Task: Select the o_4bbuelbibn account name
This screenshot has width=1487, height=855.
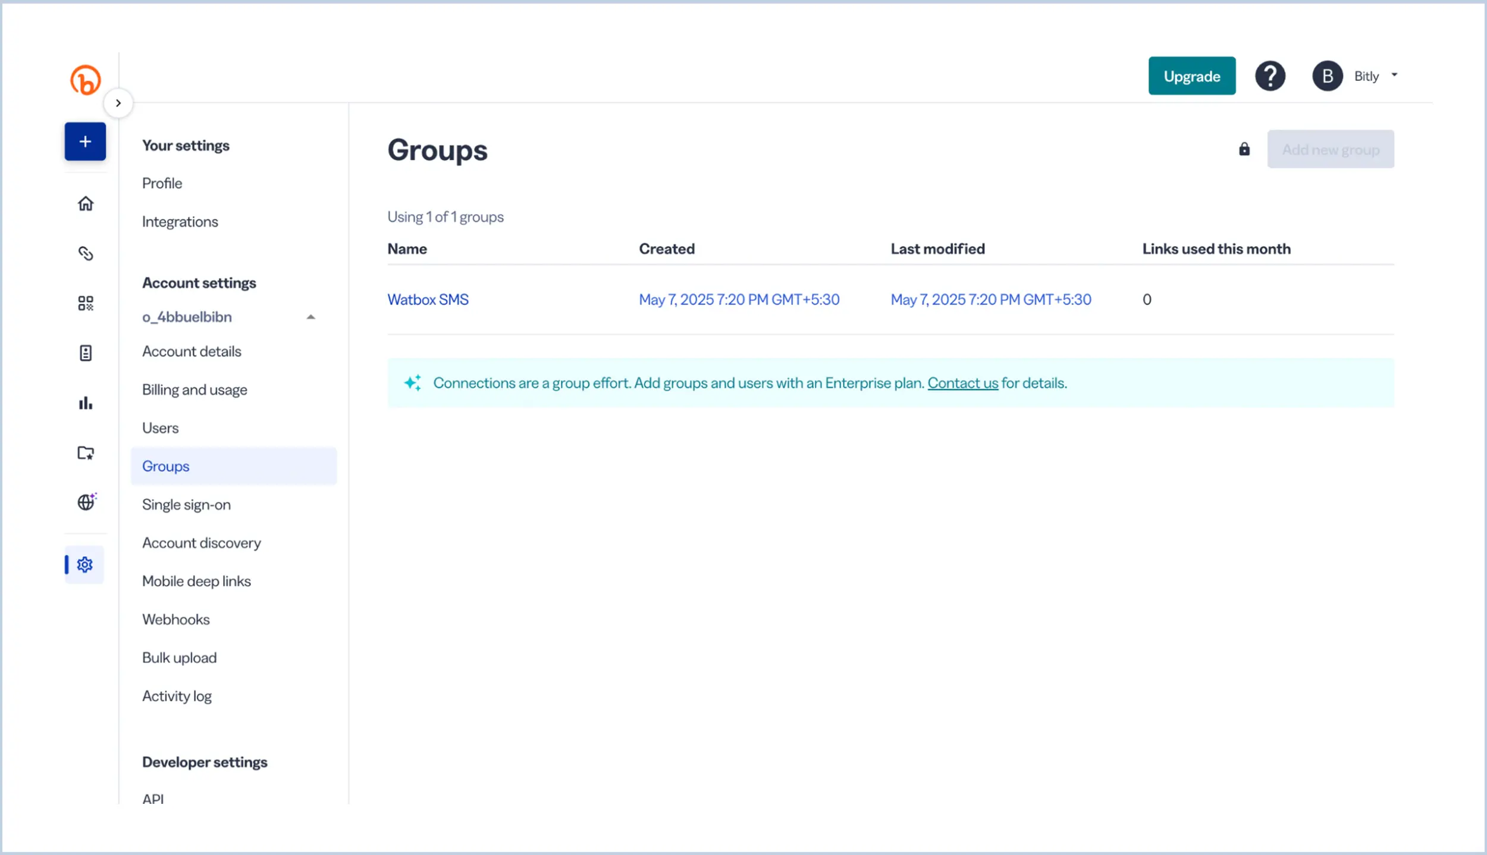Action: [x=187, y=317]
